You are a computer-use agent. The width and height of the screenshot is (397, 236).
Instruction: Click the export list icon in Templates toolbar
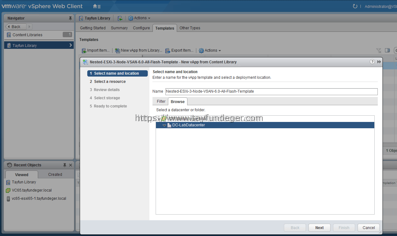(x=388, y=50)
